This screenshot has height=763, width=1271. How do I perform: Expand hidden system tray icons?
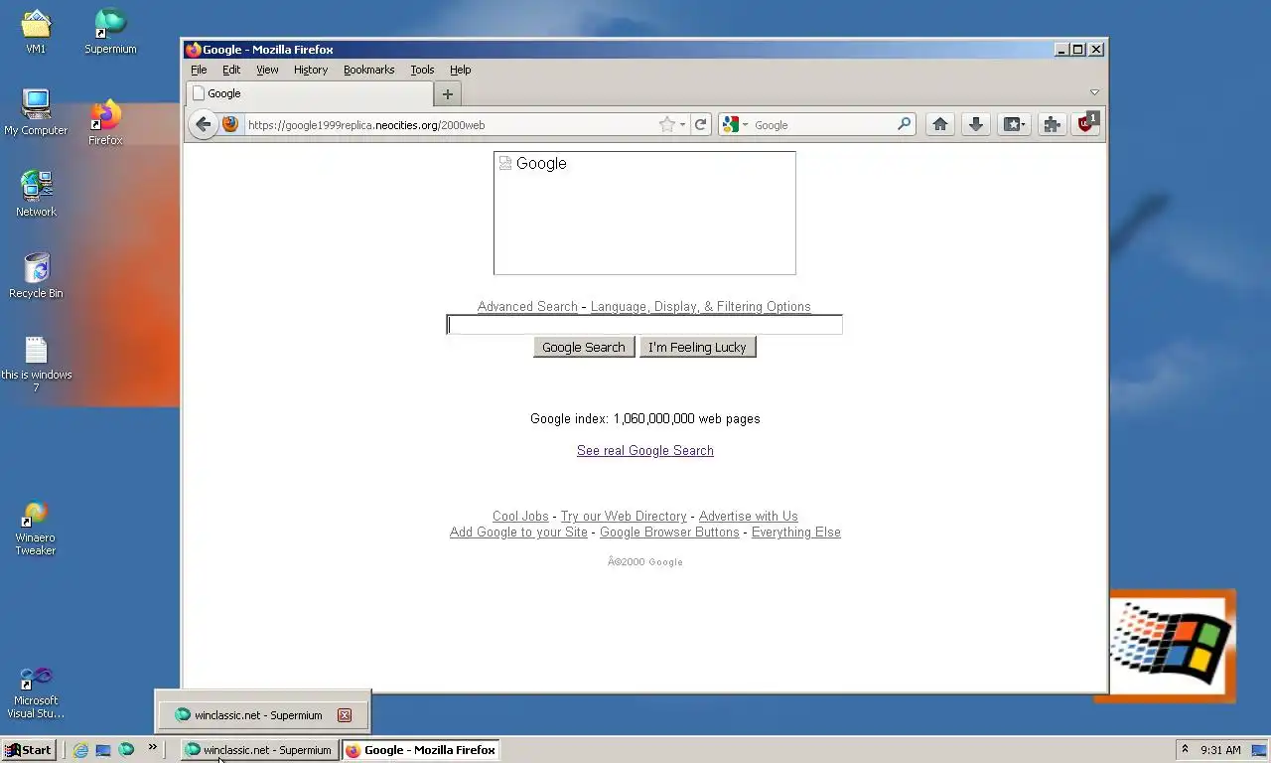coord(1185,750)
